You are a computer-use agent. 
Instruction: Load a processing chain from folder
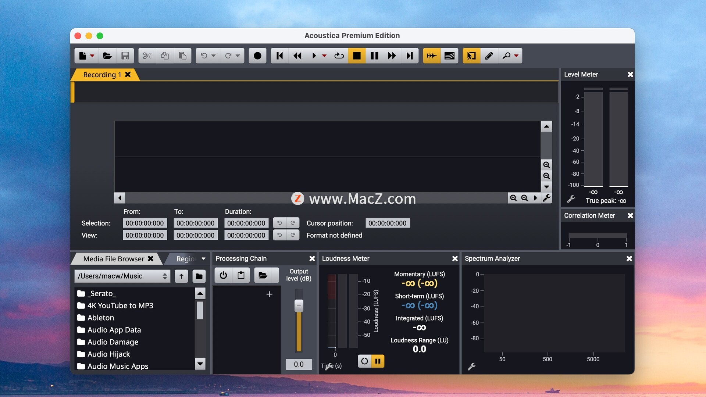click(x=263, y=275)
